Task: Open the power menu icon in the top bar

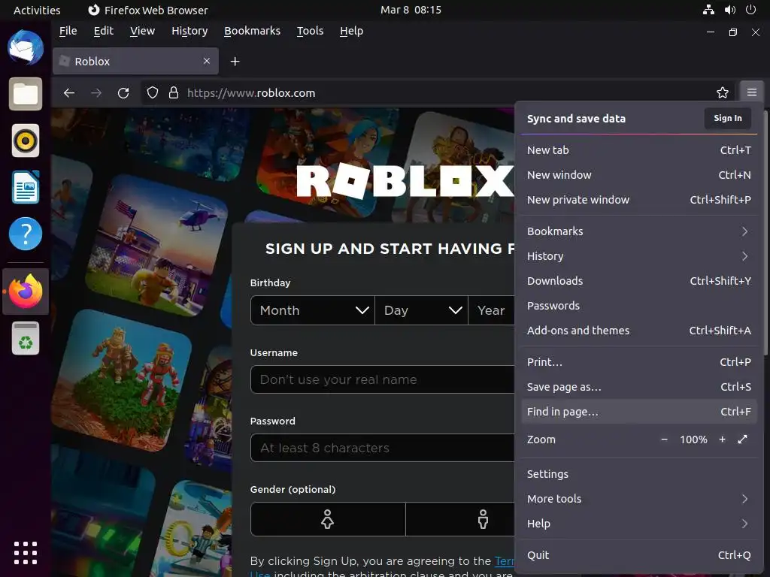Action: pyautogui.click(x=751, y=10)
